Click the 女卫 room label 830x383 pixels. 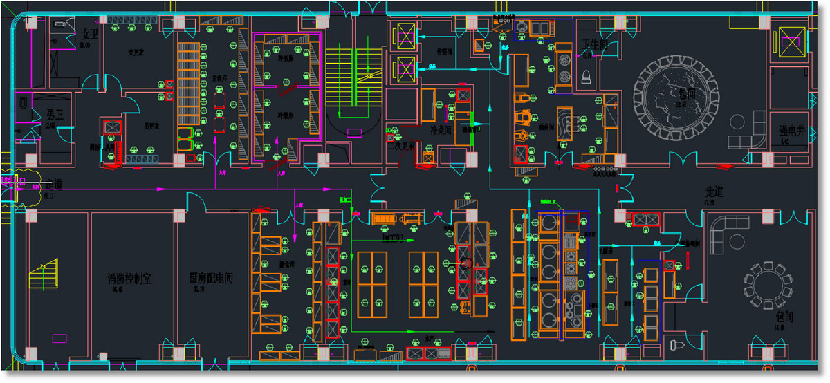pyautogui.click(x=90, y=33)
